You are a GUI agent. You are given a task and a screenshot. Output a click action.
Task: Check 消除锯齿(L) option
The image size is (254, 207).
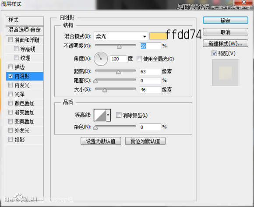coord(119,115)
